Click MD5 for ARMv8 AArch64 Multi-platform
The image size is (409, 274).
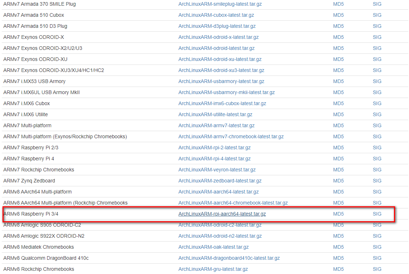coord(338,192)
